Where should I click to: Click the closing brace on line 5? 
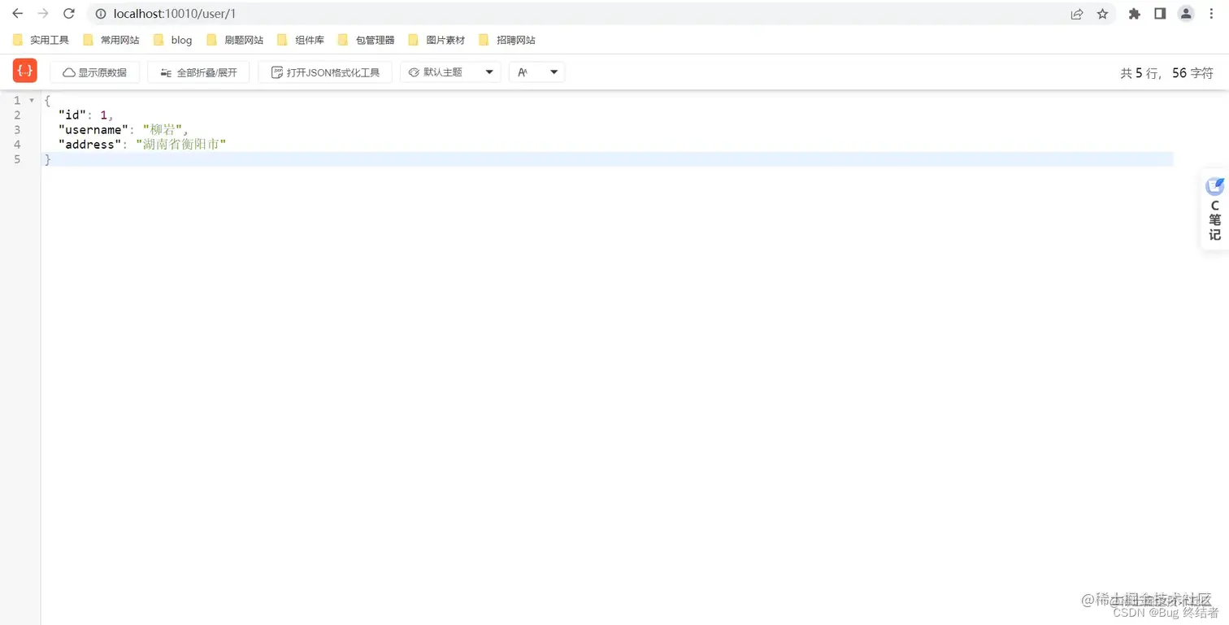tap(48, 159)
